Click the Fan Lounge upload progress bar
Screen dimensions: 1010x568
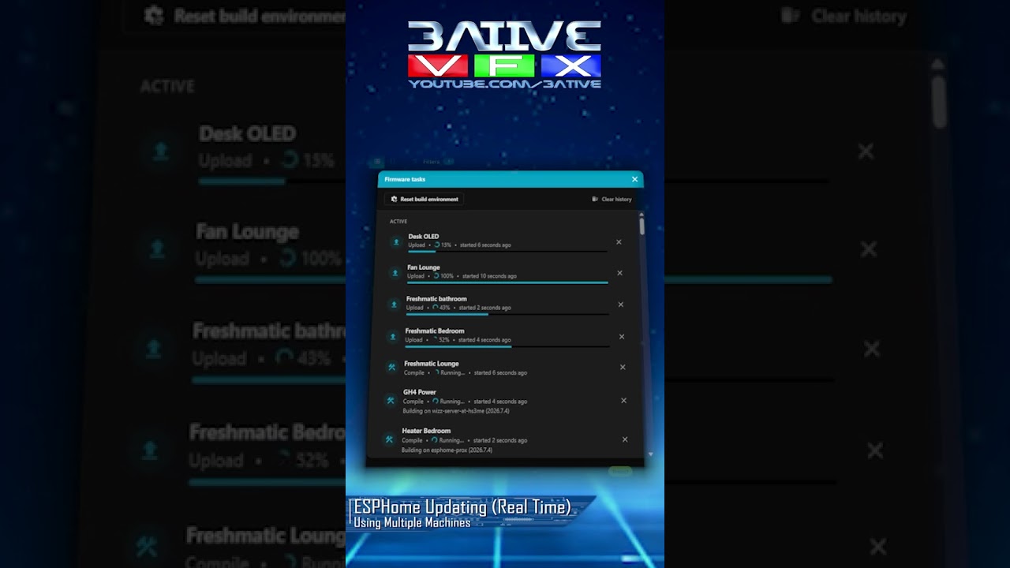[507, 282]
